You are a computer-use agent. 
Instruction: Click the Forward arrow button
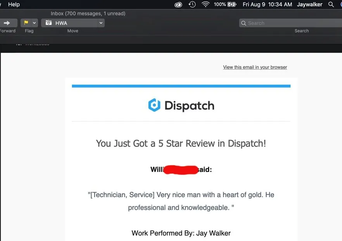[x=7, y=23]
